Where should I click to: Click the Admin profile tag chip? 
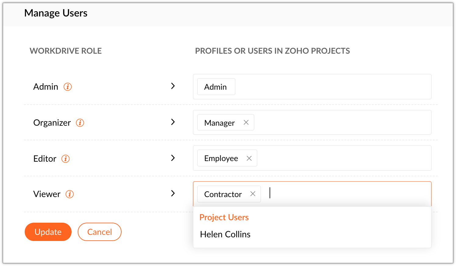(x=216, y=87)
